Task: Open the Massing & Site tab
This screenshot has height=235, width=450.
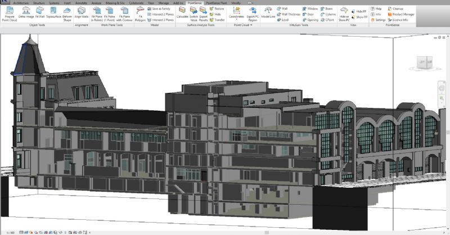Action: 115,3
